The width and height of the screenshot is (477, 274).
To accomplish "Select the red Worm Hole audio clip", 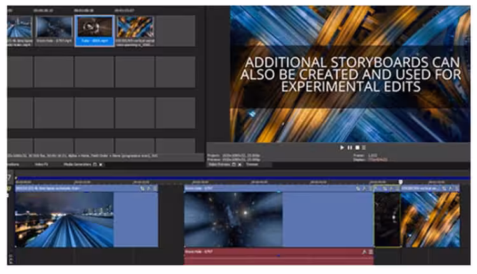I will click(x=279, y=256).
